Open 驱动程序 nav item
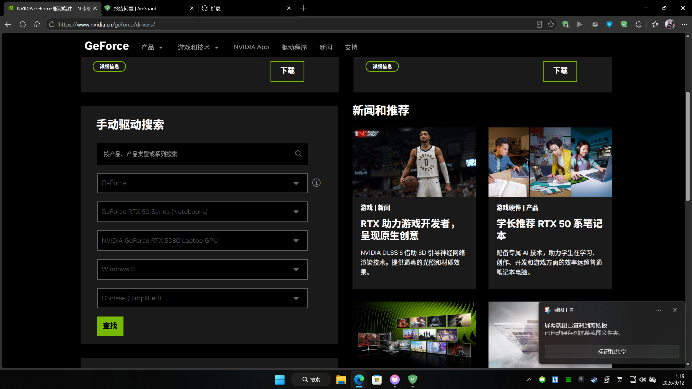692x389 pixels. click(x=294, y=47)
